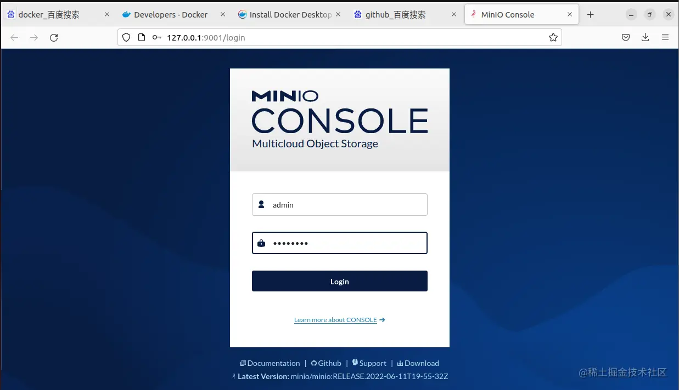Screen dimensions: 679x390
Task: Close the docker_百度搜索 tab
Action: click(x=107, y=15)
